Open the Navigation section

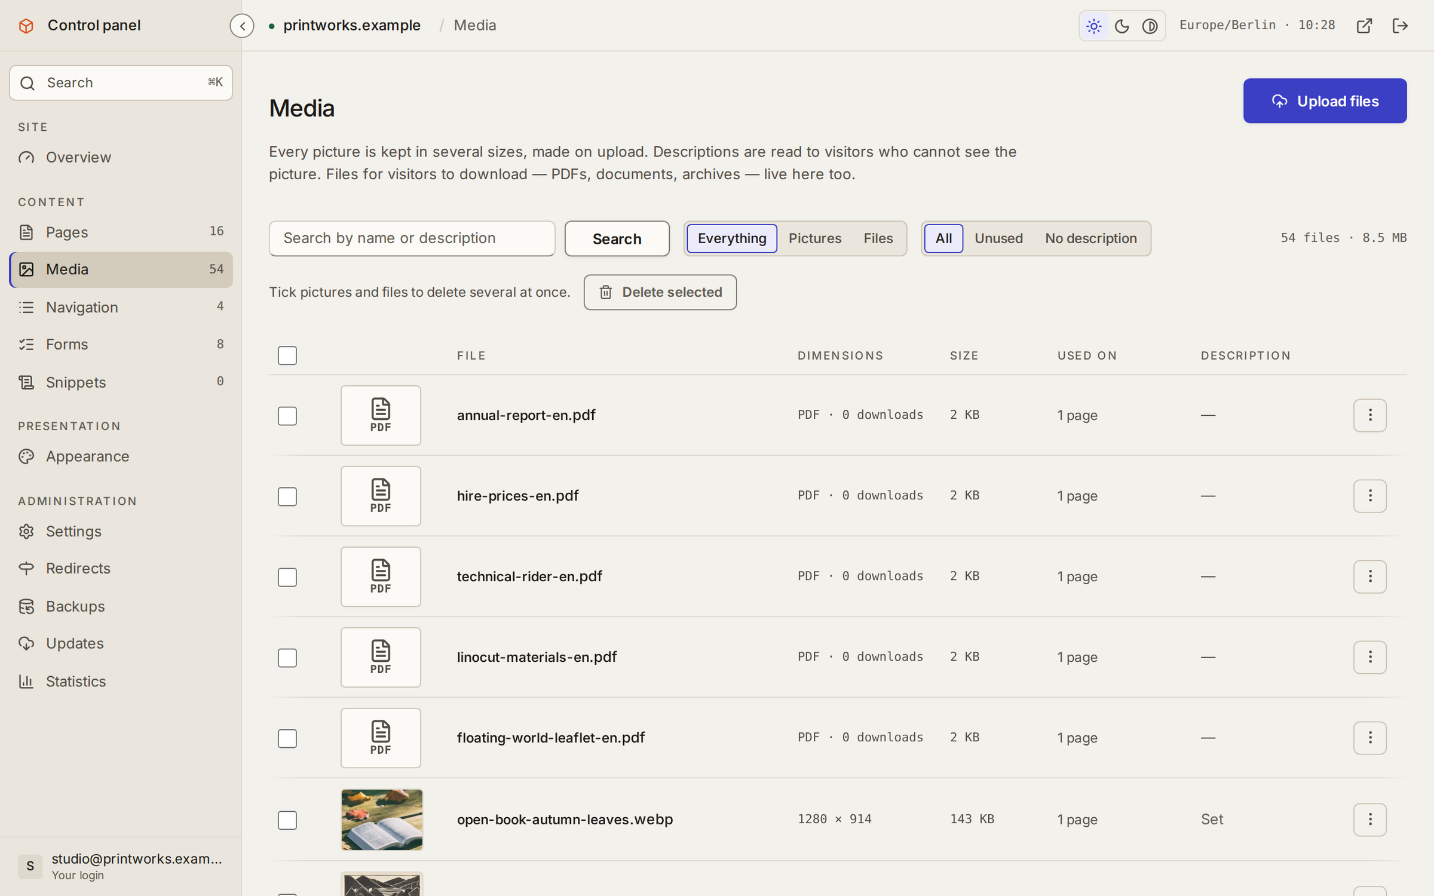pos(121,307)
